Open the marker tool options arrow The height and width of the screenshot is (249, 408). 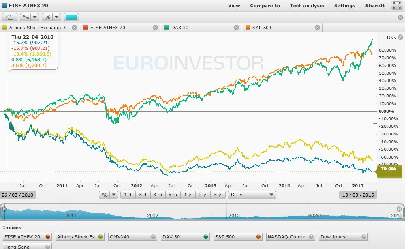(x=57, y=17)
